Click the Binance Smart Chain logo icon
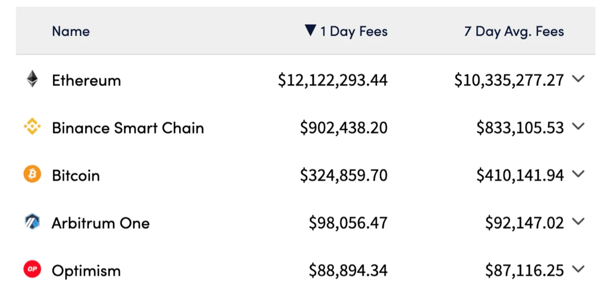The height and width of the screenshot is (303, 613). pos(32,127)
